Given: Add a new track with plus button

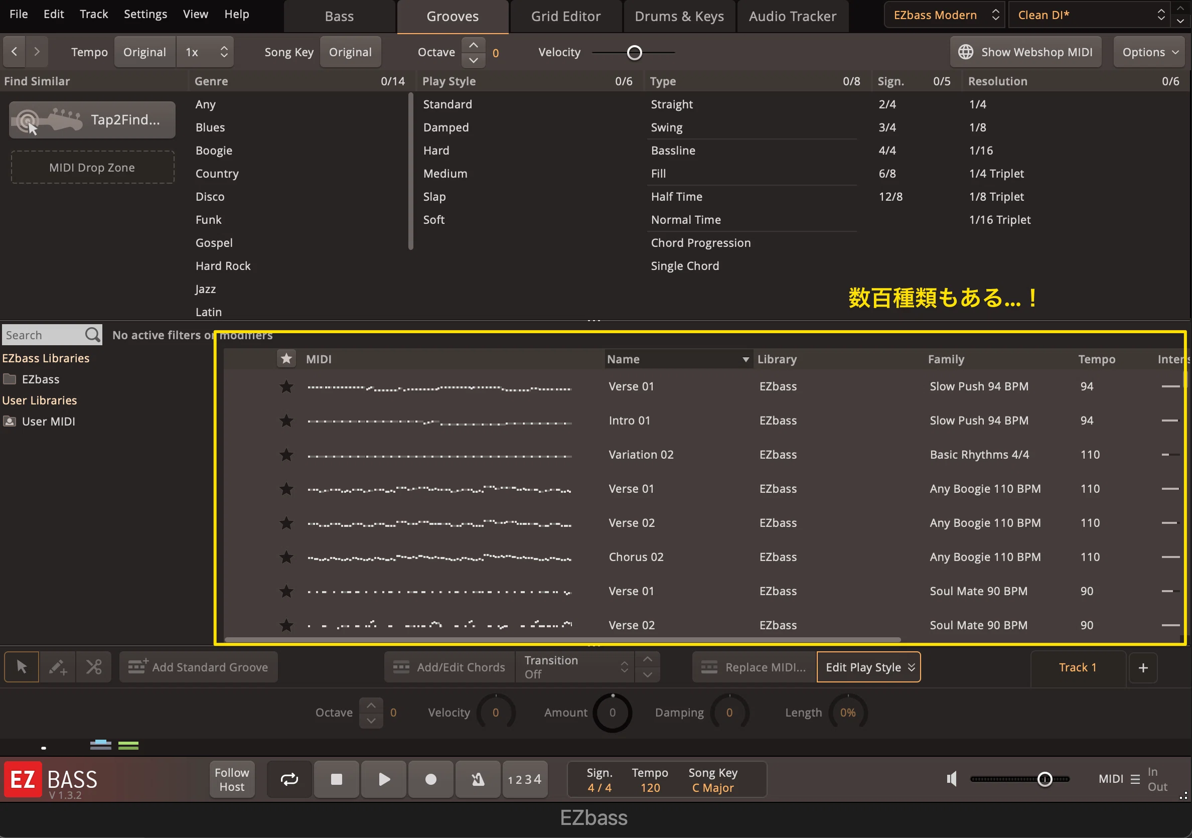Looking at the screenshot, I should point(1143,668).
